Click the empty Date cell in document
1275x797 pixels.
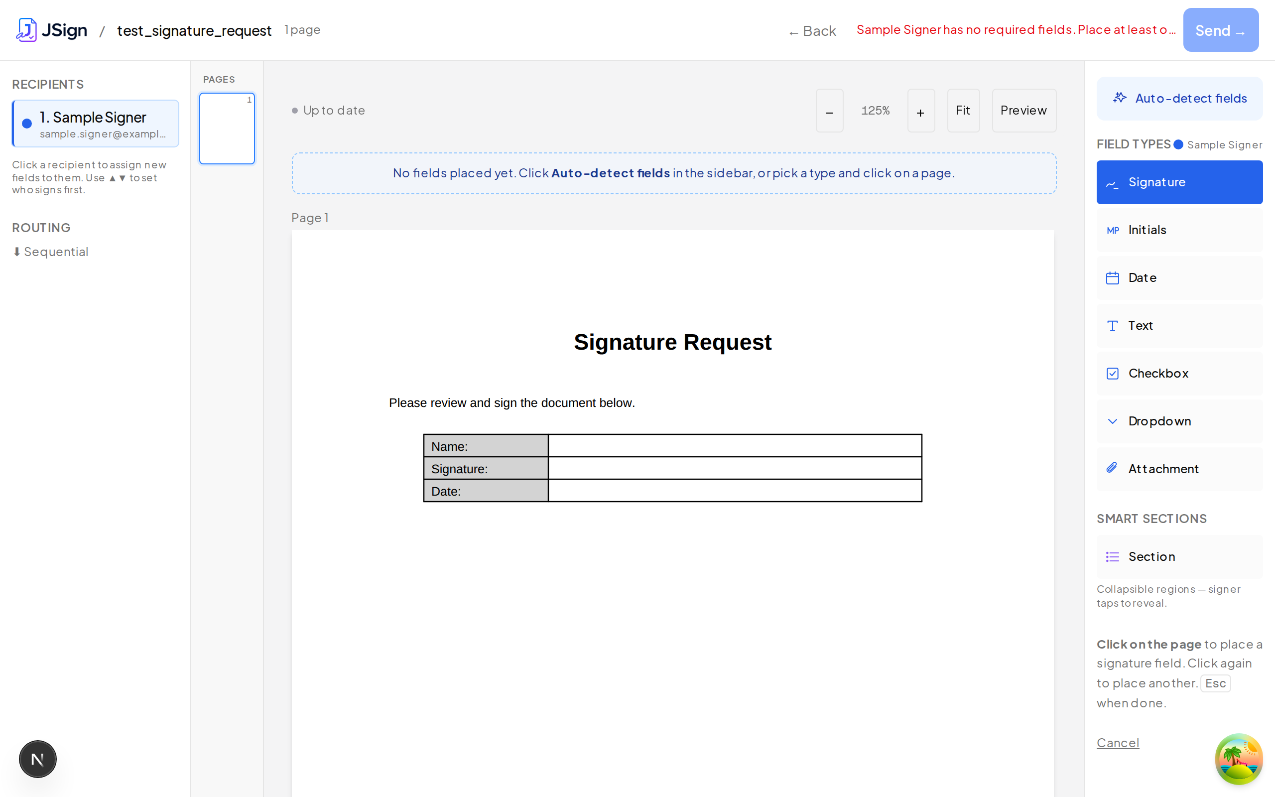[735, 491]
